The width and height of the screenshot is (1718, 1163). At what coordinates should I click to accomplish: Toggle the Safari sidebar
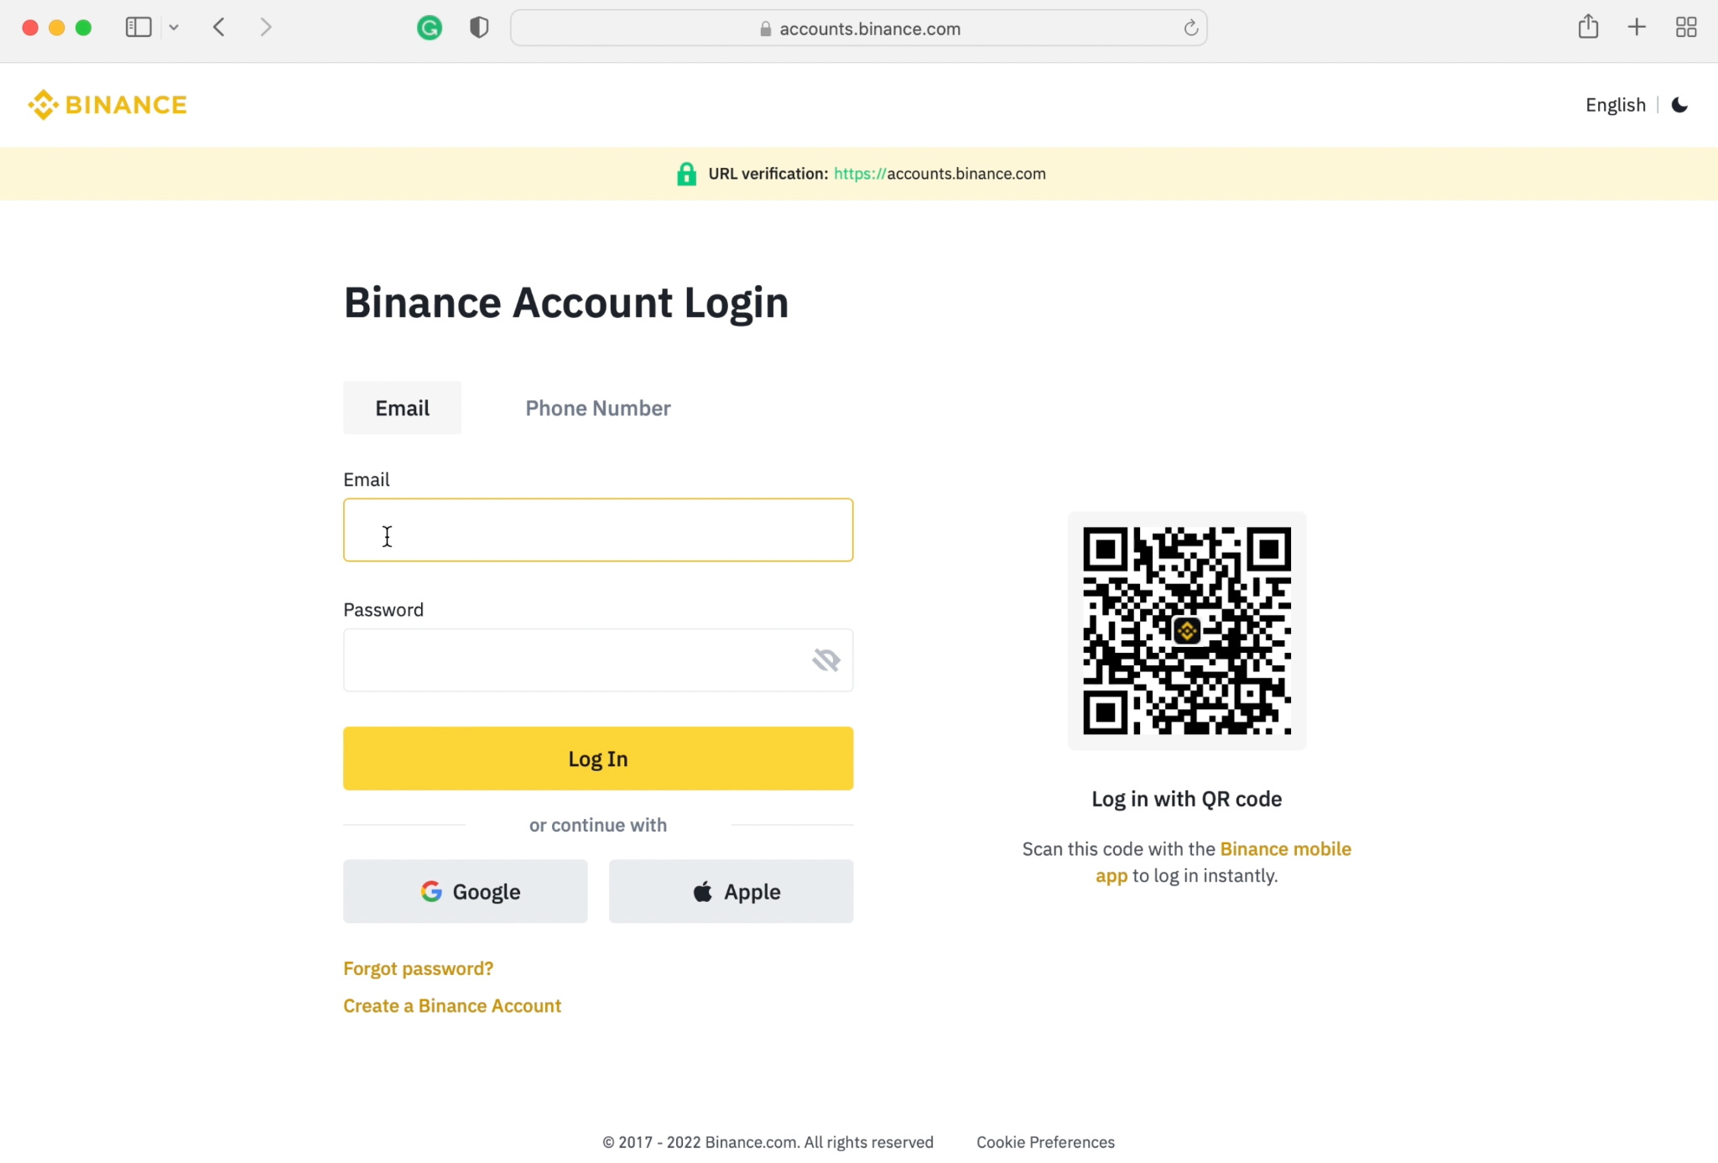click(138, 28)
